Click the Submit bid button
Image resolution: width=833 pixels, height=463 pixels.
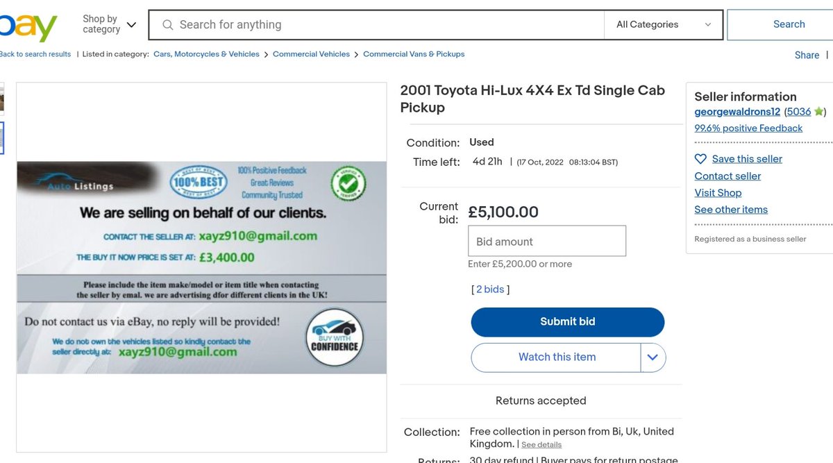coord(568,322)
